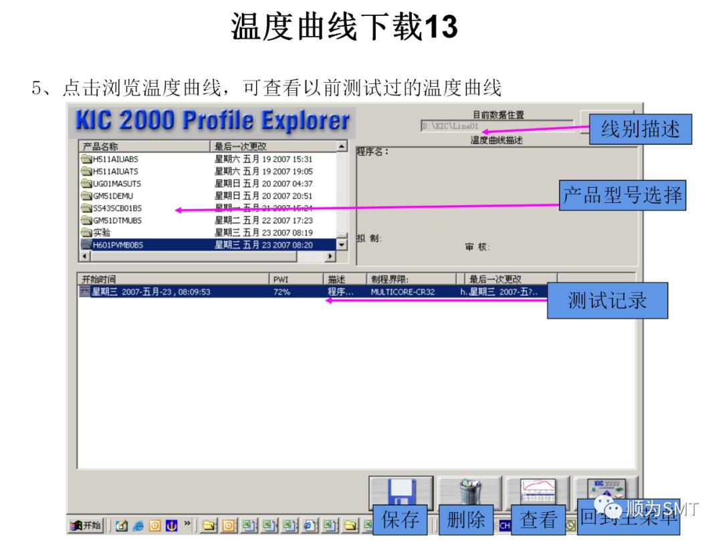The image size is (722, 541).
Task: Click the profile icon in the 08:09:53 record row
Action: click(x=85, y=291)
